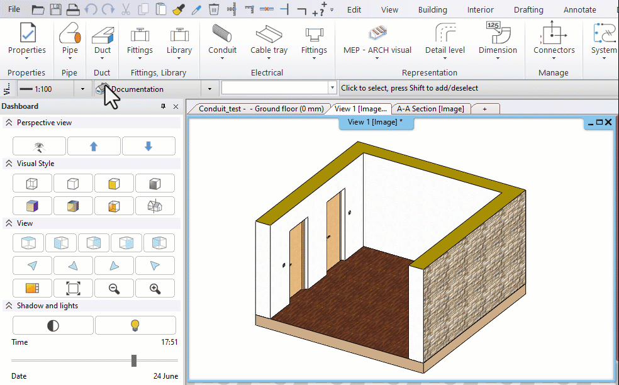Collapse the Visual Style section
The image size is (619, 385).
tap(9, 164)
